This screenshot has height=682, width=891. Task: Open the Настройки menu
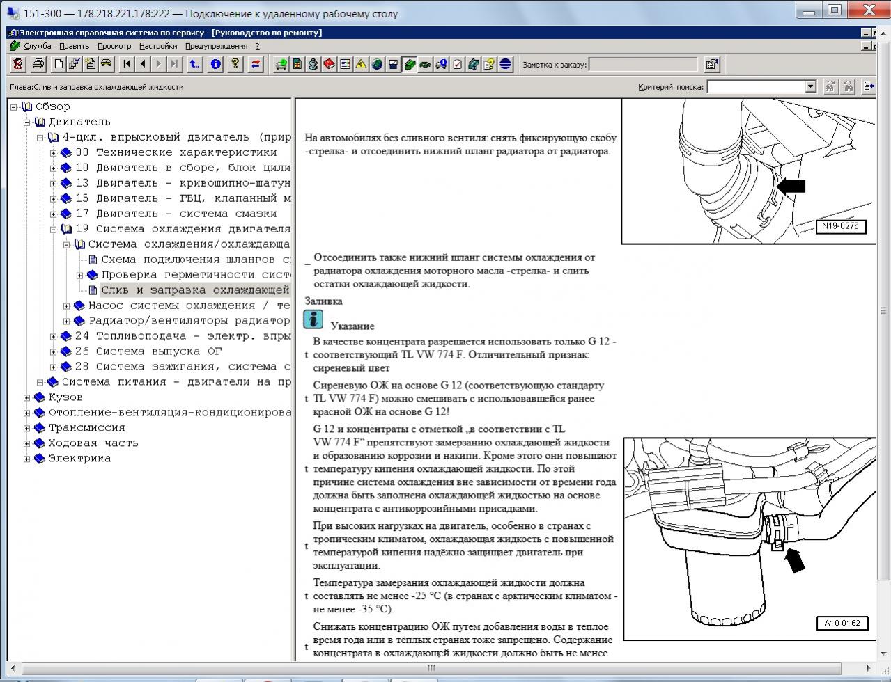(158, 46)
